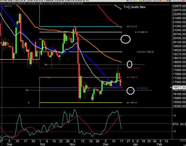Click the Dec month label on time axis
The image size is (186, 146).
click(x=106, y=144)
